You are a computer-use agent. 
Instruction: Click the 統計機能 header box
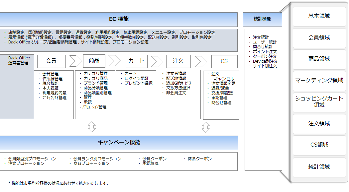pyautogui.click(x=262, y=19)
